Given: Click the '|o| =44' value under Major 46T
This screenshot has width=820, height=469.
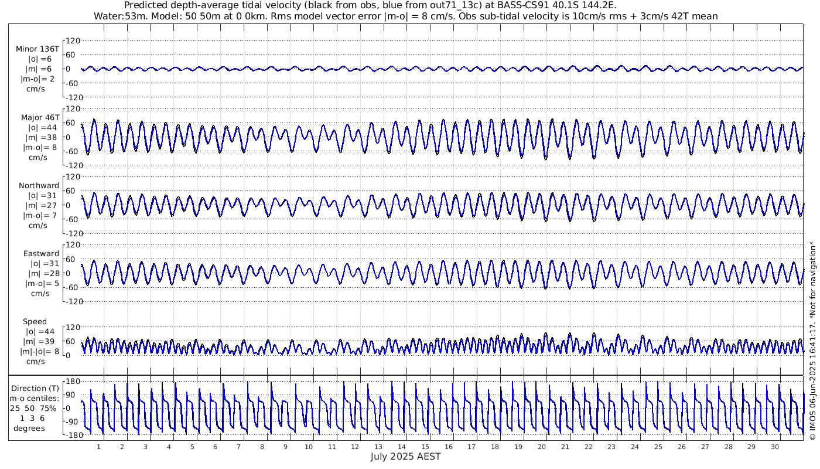Looking at the screenshot, I should point(41,127).
